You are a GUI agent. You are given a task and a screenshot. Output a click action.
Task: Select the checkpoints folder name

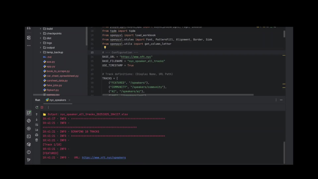54,33
